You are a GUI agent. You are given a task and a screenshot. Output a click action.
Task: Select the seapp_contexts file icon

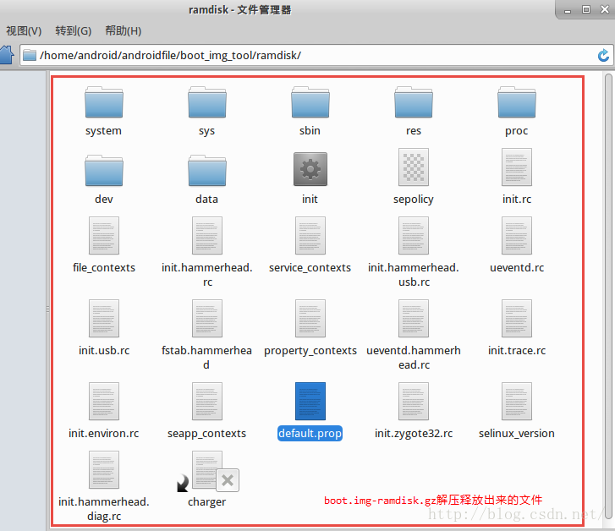point(207,401)
